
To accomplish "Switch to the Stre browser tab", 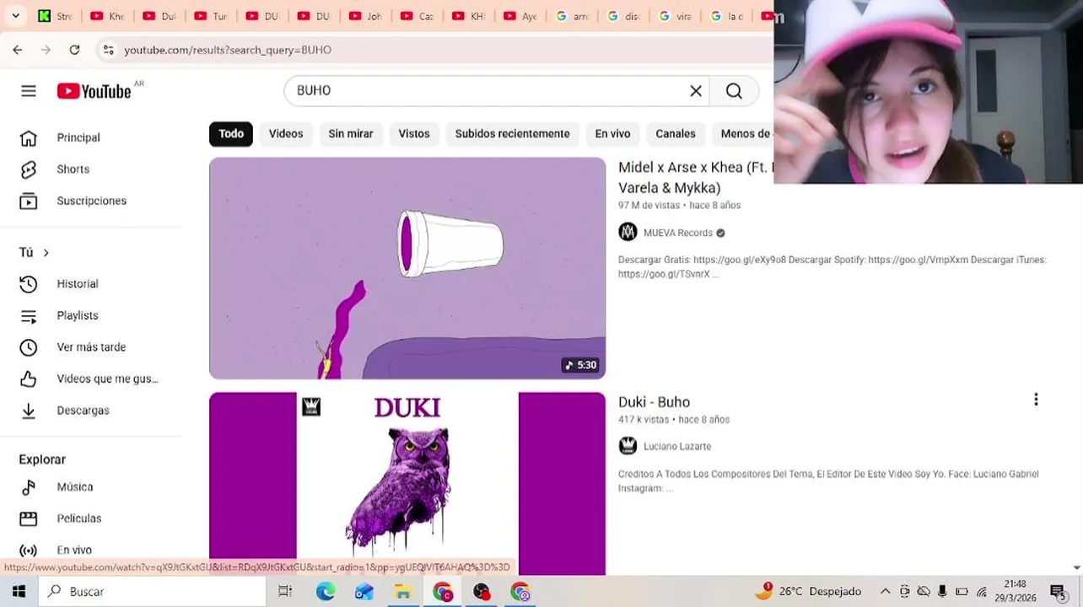I will click(56, 16).
